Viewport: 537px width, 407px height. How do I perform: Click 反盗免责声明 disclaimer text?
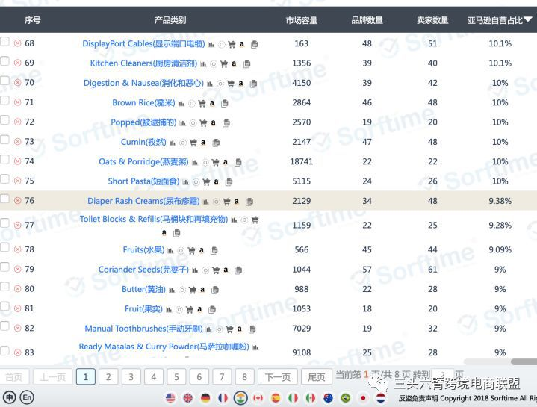[418, 398]
